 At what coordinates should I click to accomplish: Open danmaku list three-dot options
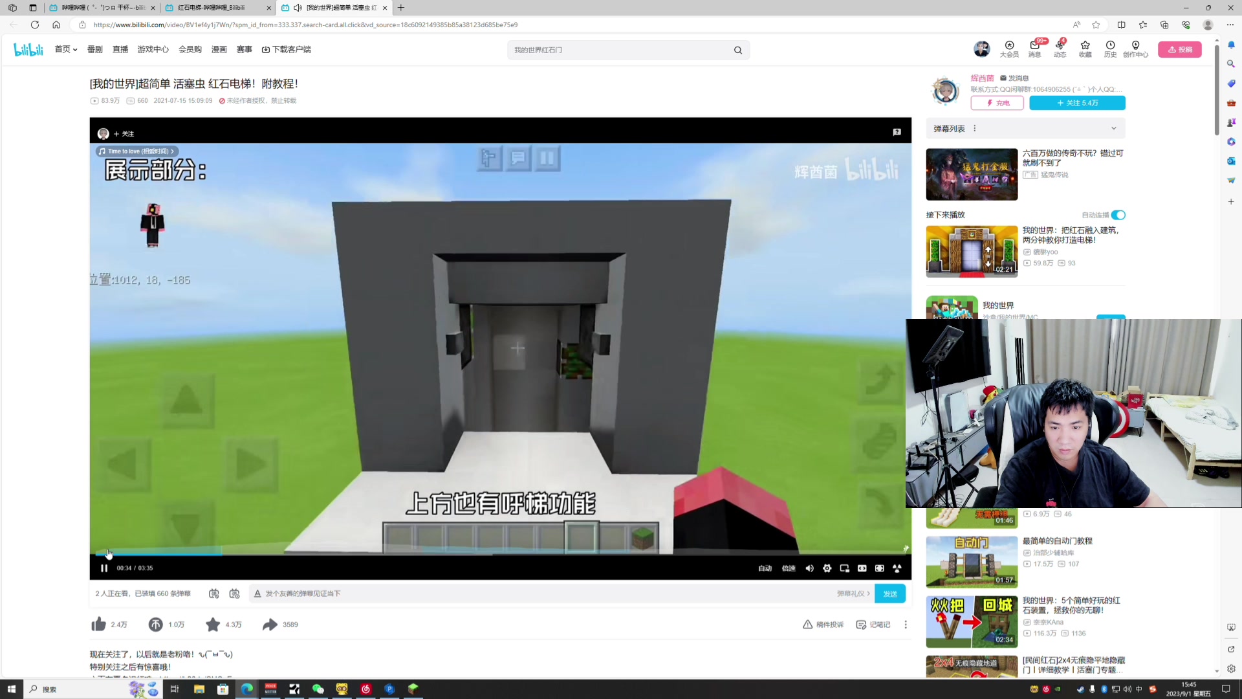[975, 128]
